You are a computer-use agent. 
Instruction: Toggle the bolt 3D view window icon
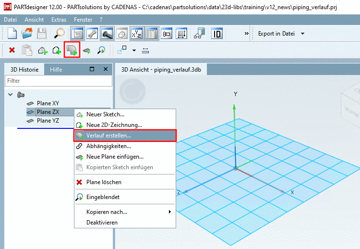pos(107,34)
